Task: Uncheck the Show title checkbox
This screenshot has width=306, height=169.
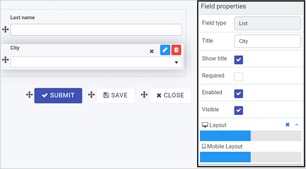Action: click(x=239, y=60)
